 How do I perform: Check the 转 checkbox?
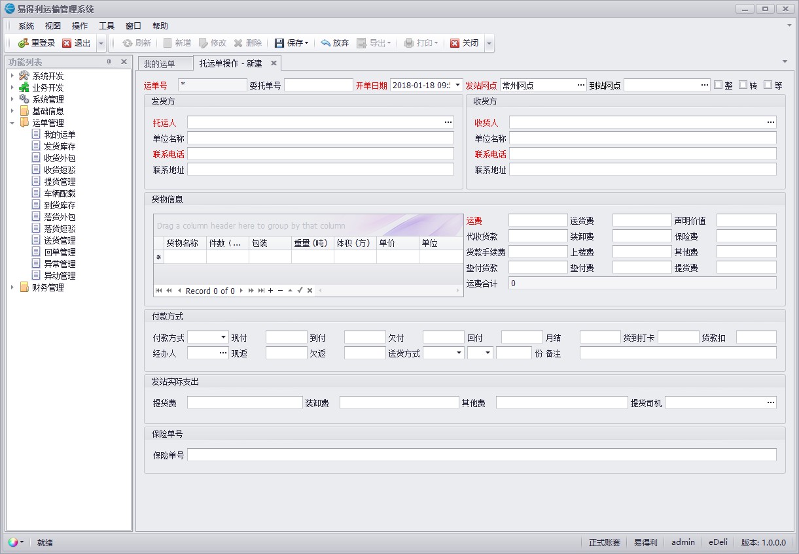click(x=743, y=85)
